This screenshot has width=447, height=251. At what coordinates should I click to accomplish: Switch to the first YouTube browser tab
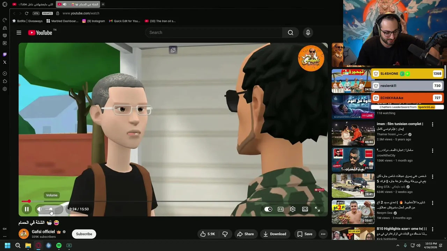(x=32, y=4)
